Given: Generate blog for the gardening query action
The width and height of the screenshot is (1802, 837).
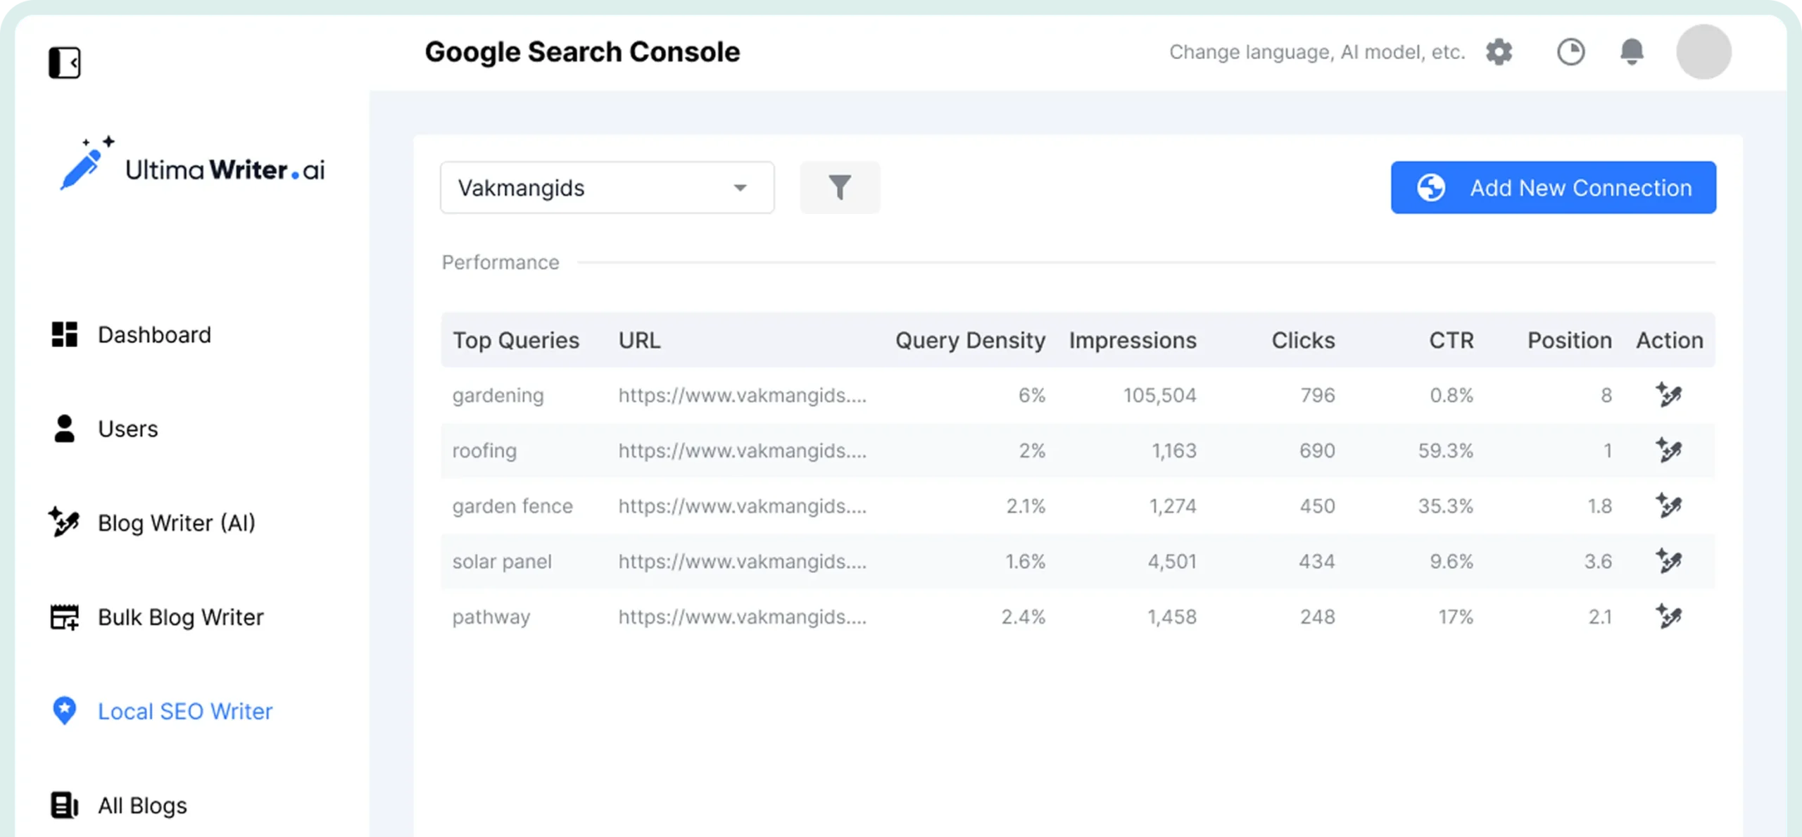Looking at the screenshot, I should pyautogui.click(x=1668, y=395).
